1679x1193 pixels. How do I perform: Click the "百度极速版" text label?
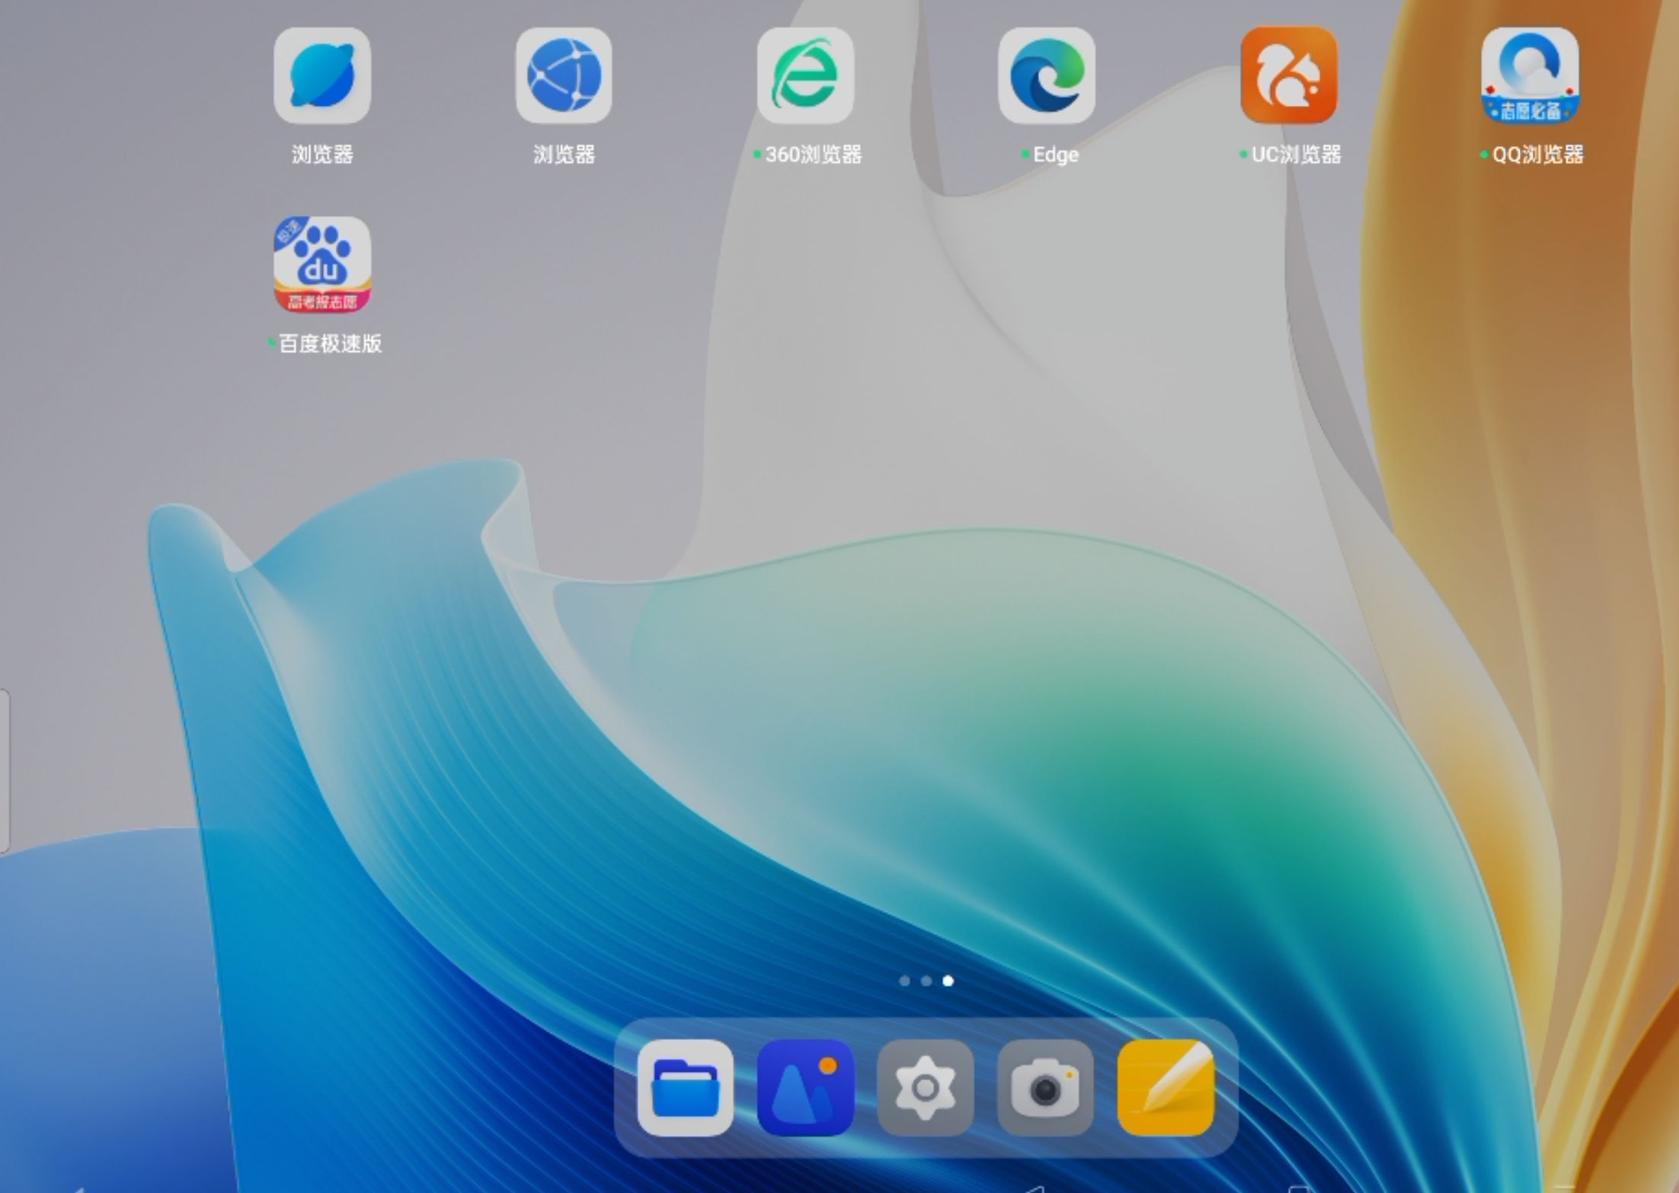[330, 343]
